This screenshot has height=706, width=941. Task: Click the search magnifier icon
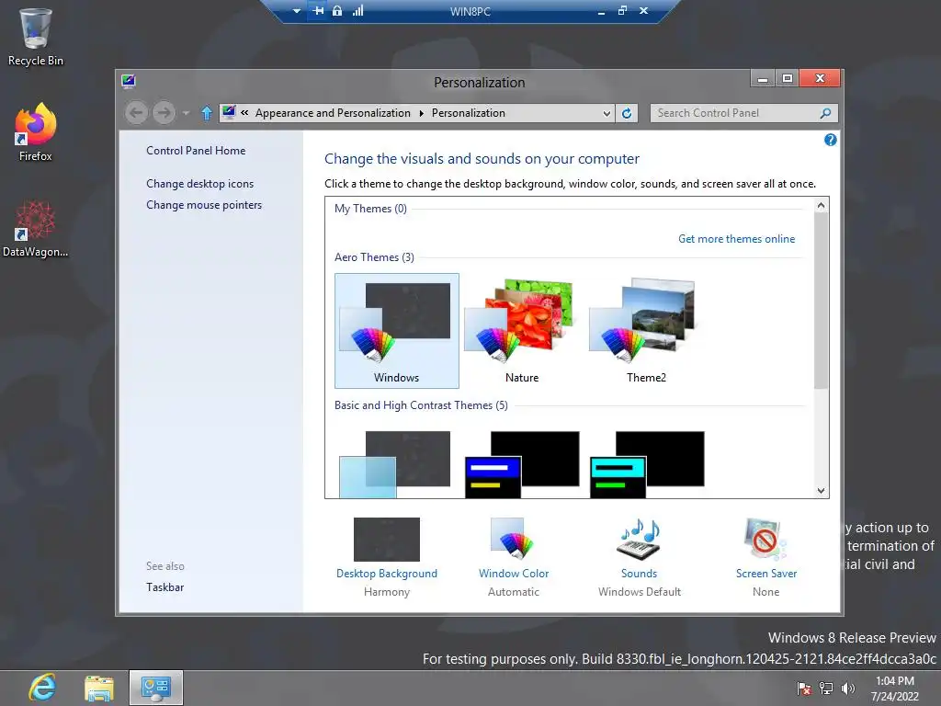[826, 113]
